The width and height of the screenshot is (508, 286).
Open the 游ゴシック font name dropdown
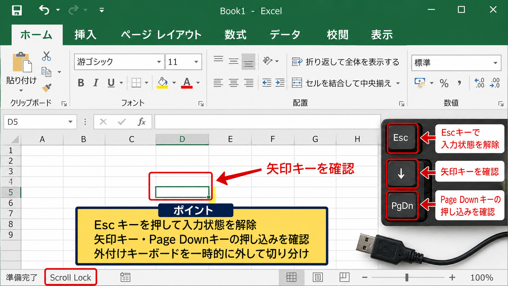[159, 62]
